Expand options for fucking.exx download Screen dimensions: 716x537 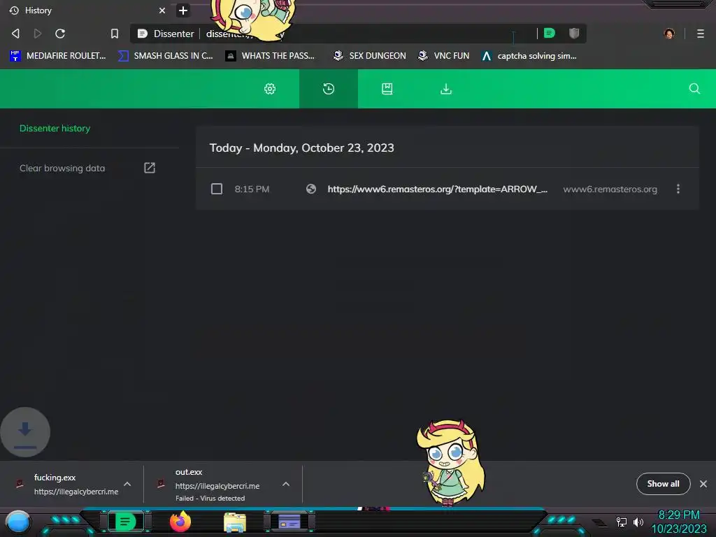[127, 484]
